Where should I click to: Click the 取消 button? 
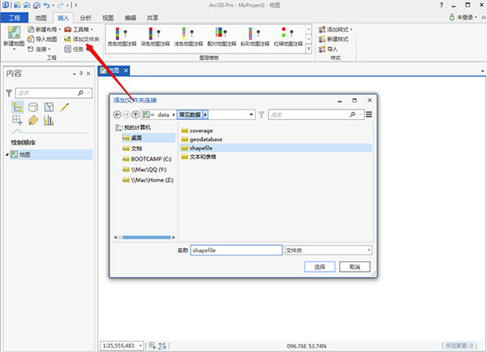[355, 266]
